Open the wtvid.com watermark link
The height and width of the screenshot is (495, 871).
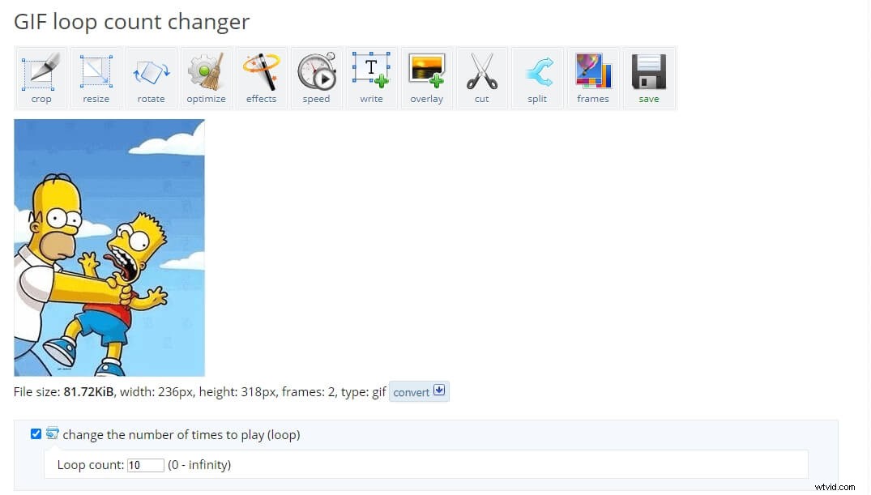point(836,488)
